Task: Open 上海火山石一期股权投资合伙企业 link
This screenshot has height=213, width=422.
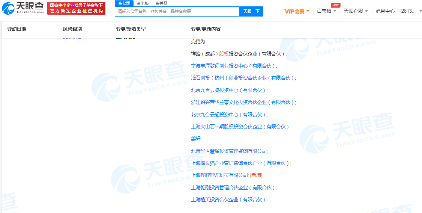Action: click(240, 127)
